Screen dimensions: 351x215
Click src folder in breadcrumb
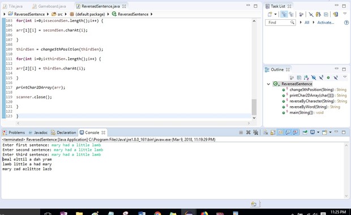60,14
